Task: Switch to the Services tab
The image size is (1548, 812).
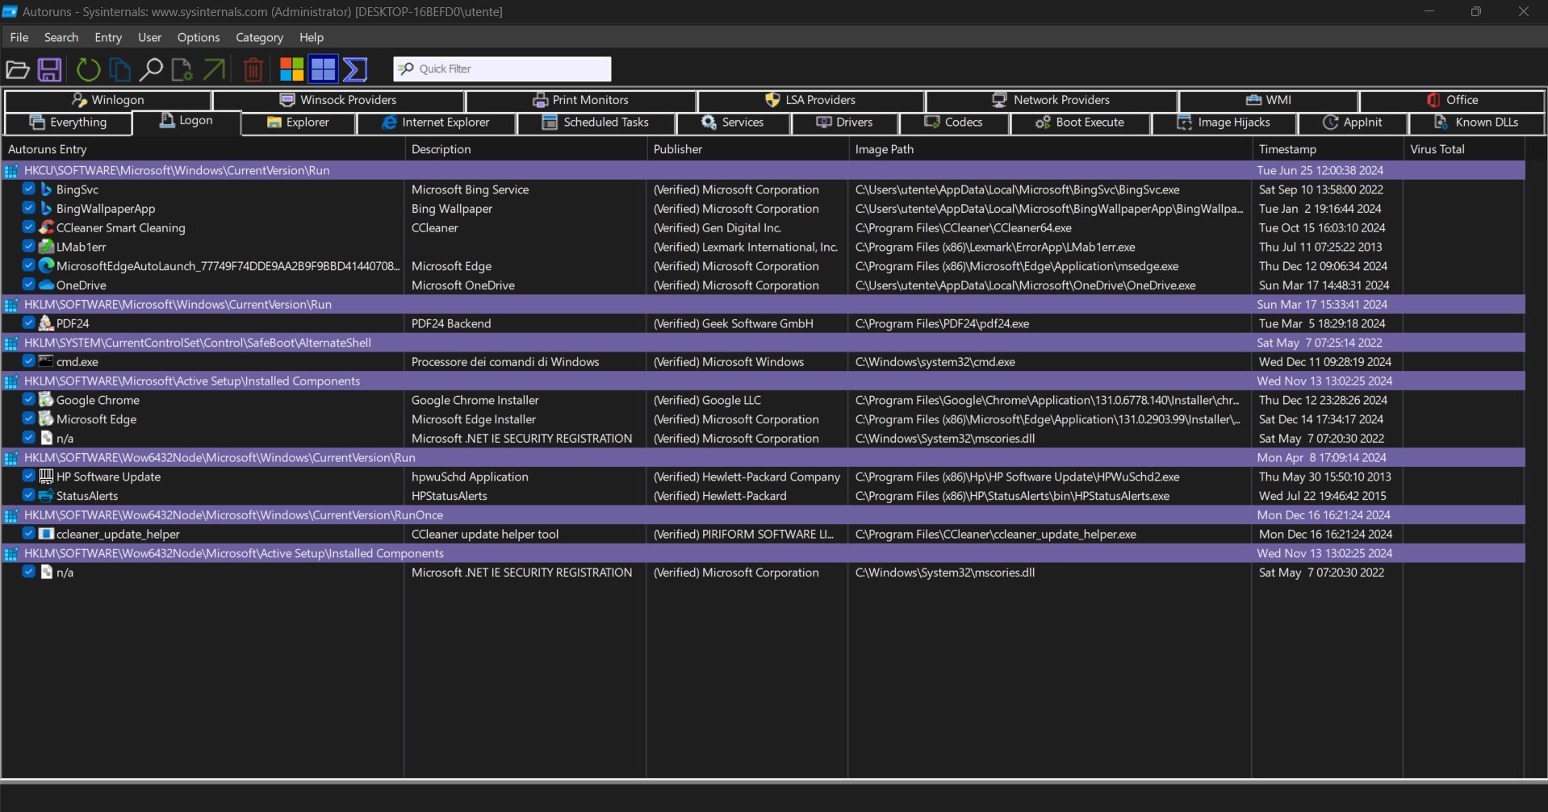Action: pyautogui.click(x=733, y=123)
